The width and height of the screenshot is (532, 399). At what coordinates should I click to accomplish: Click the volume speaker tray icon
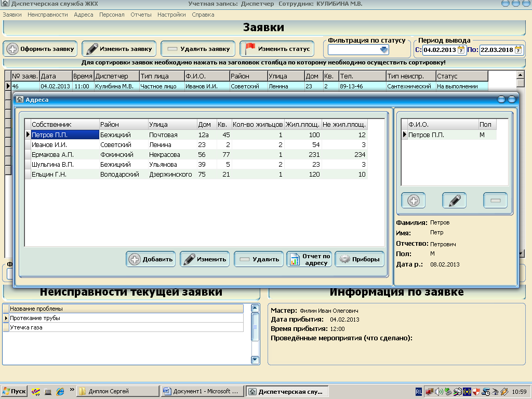(x=439, y=392)
